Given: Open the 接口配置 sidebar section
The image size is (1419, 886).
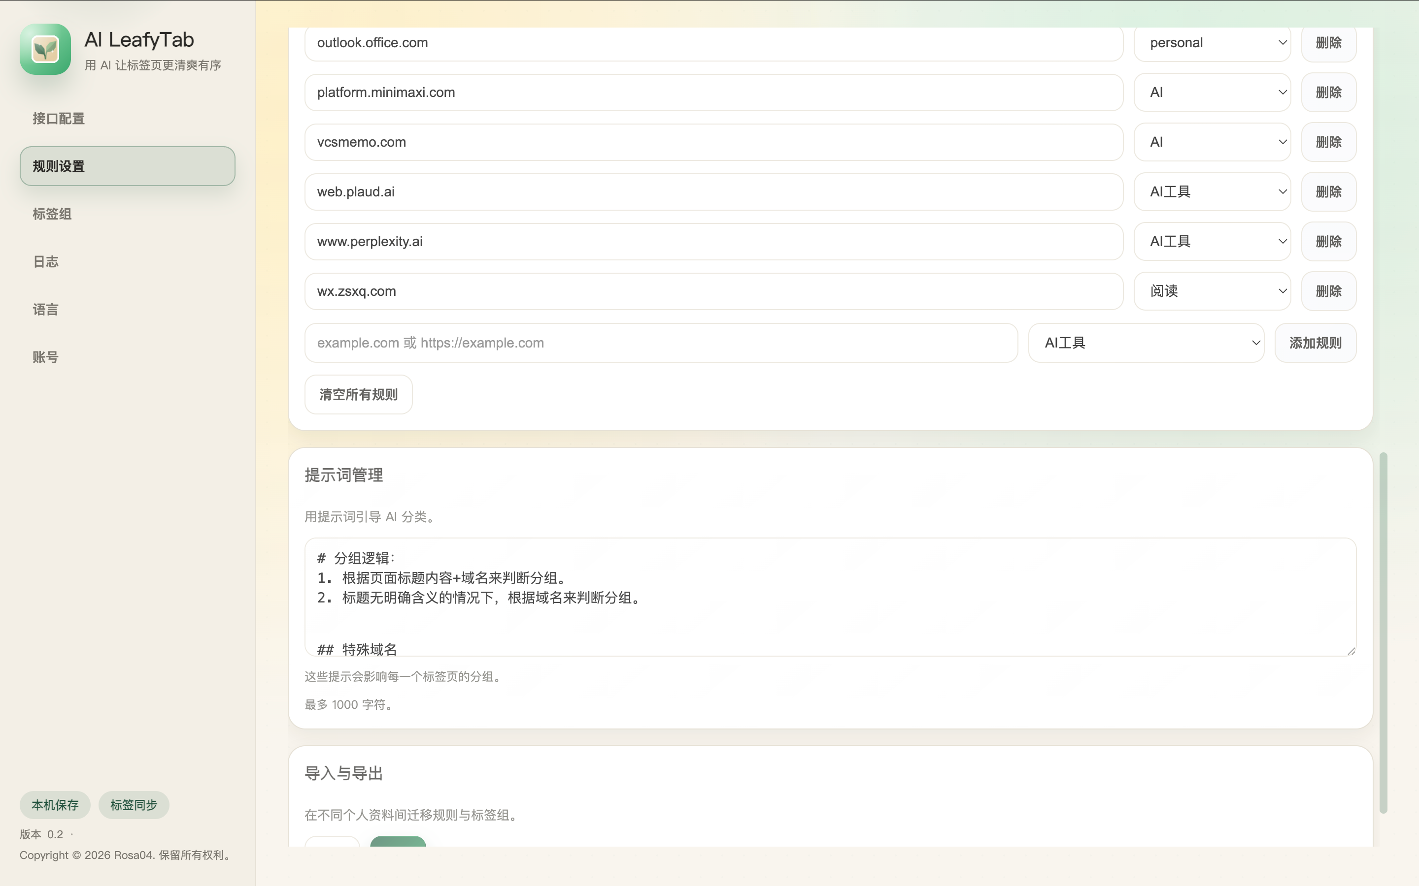Looking at the screenshot, I should point(59,118).
